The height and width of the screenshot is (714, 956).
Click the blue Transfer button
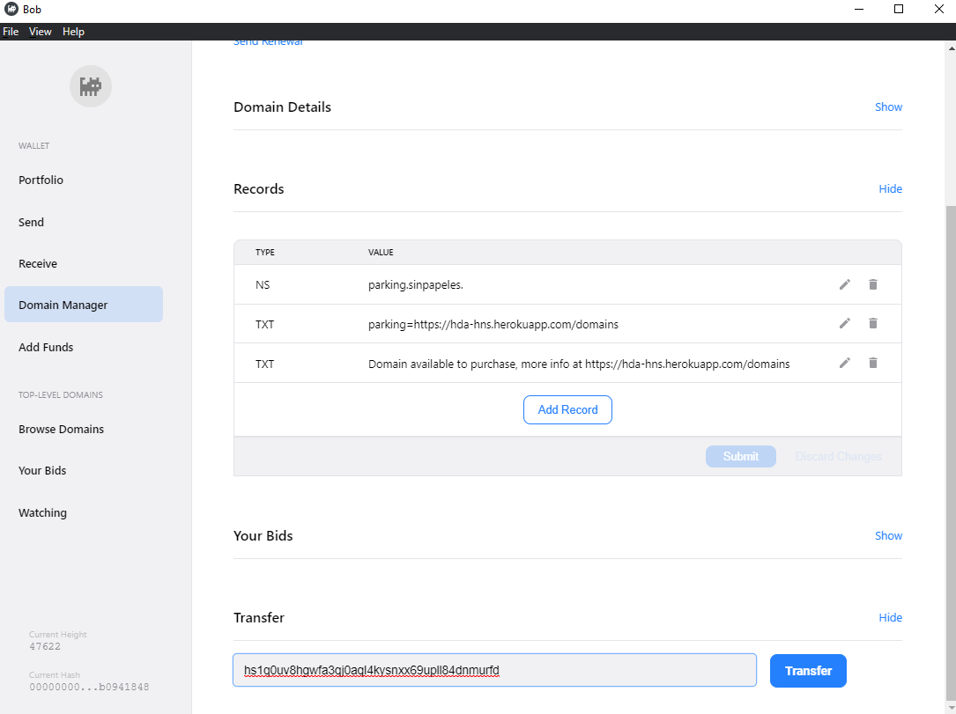point(807,671)
